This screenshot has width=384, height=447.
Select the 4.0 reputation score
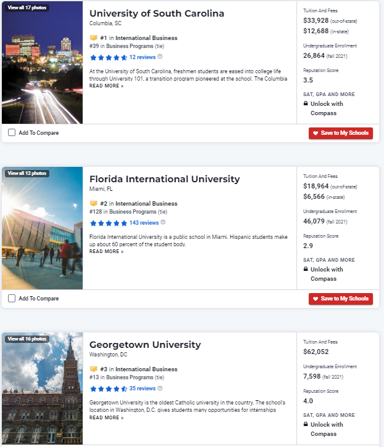tap(308, 401)
